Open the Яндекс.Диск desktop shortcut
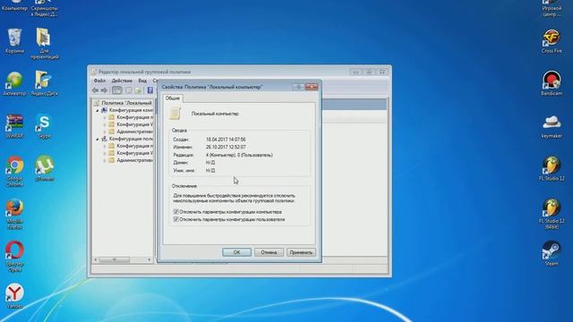 tap(44, 83)
